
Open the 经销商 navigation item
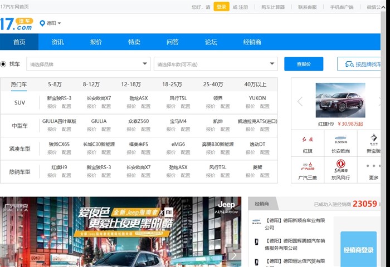[252, 42]
